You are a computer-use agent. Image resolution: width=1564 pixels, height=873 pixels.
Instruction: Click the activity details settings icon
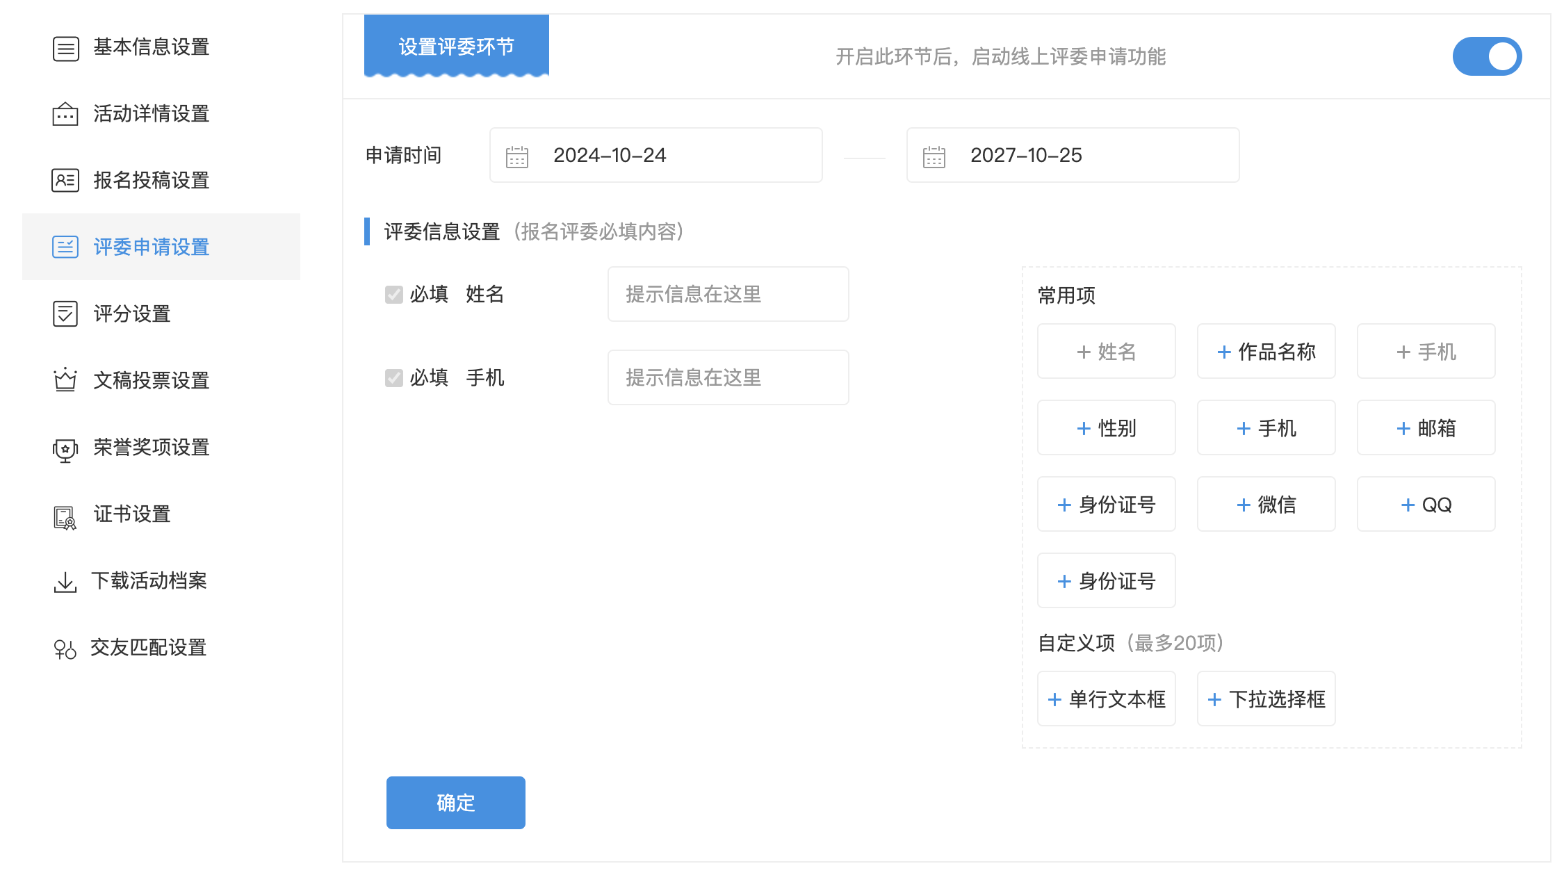[65, 114]
